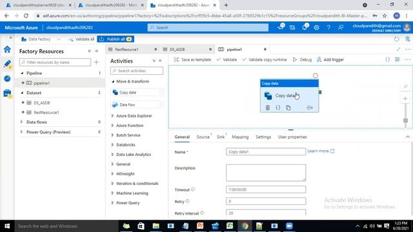This screenshot has width=413, height=232.
Task: Add output connection arrow on Copy data
Action: [310, 108]
